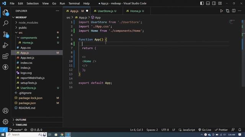245x137 pixels.
Task: Expand the OUTLINE section
Action: (37, 120)
